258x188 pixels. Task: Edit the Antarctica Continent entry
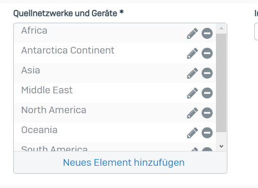pyautogui.click(x=192, y=53)
